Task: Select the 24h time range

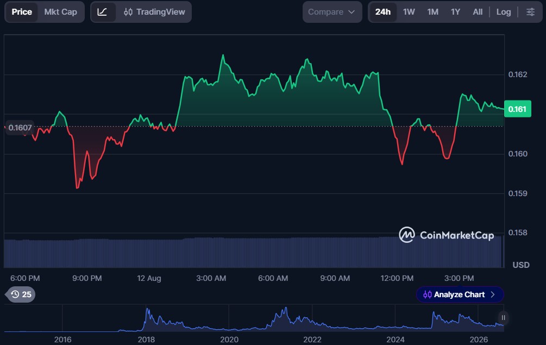Action: (382, 12)
